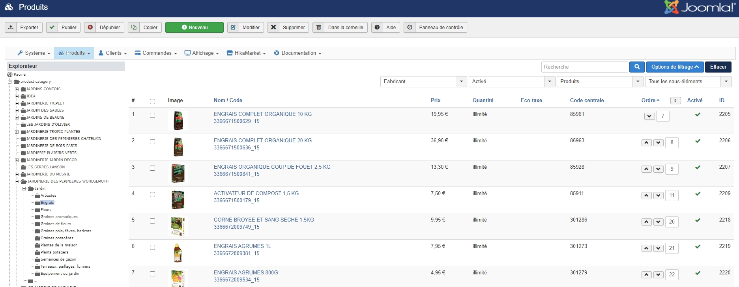The height and width of the screenshot is (287, 739).
Task: Click the Publier green checkmark icon
Action: point(52,28)
